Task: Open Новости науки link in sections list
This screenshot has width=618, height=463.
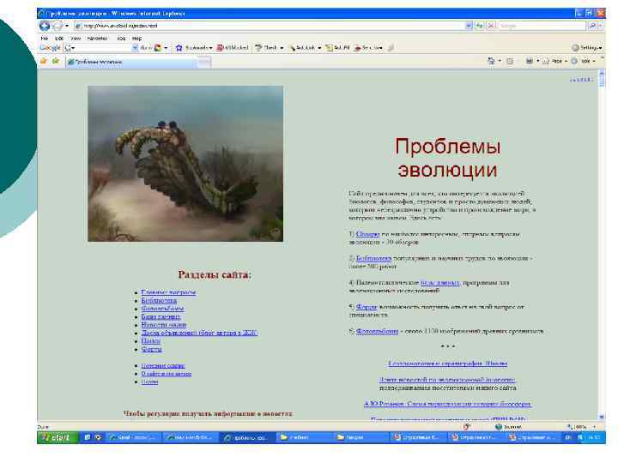Action: coord(164,325)
